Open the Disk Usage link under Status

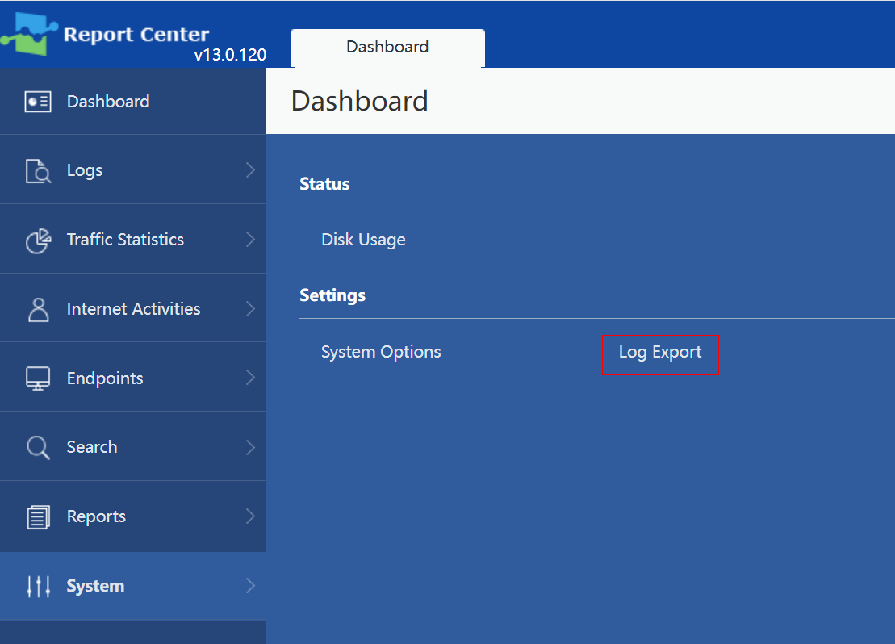click(x=363, y=240)
